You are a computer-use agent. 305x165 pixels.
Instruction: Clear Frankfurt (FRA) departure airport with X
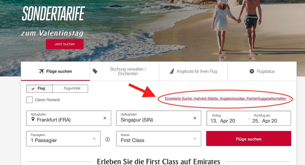coord(105,118)
